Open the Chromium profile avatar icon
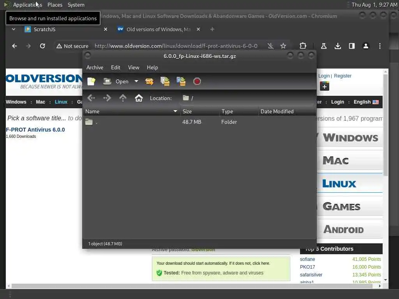 [x=365, y=46]
